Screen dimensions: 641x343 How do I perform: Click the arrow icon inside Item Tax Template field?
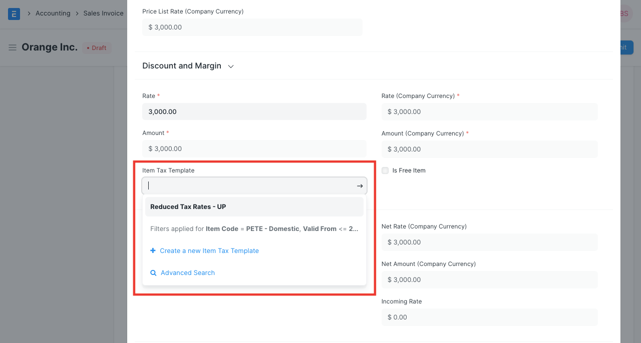[360, 185]
